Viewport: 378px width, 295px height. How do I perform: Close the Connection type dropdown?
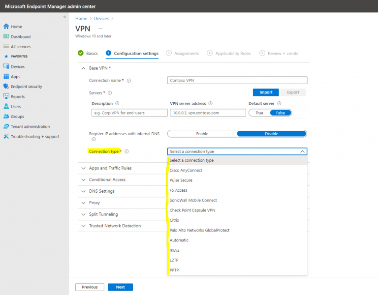(x=302, y=151)
